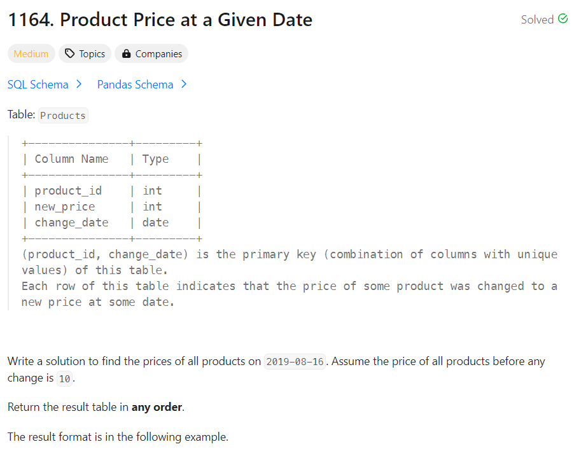Viewport: 579px width, 463px height.
Task: Click the product_id row in schema table
Action: pos(68,191)
